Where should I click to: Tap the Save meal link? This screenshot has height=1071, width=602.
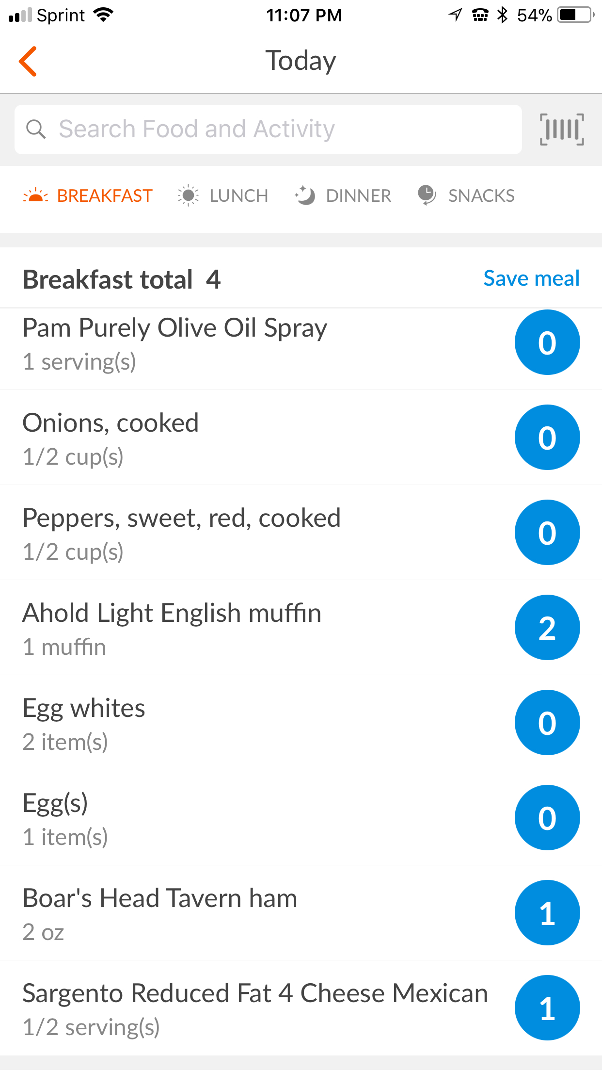click(531, 278)
